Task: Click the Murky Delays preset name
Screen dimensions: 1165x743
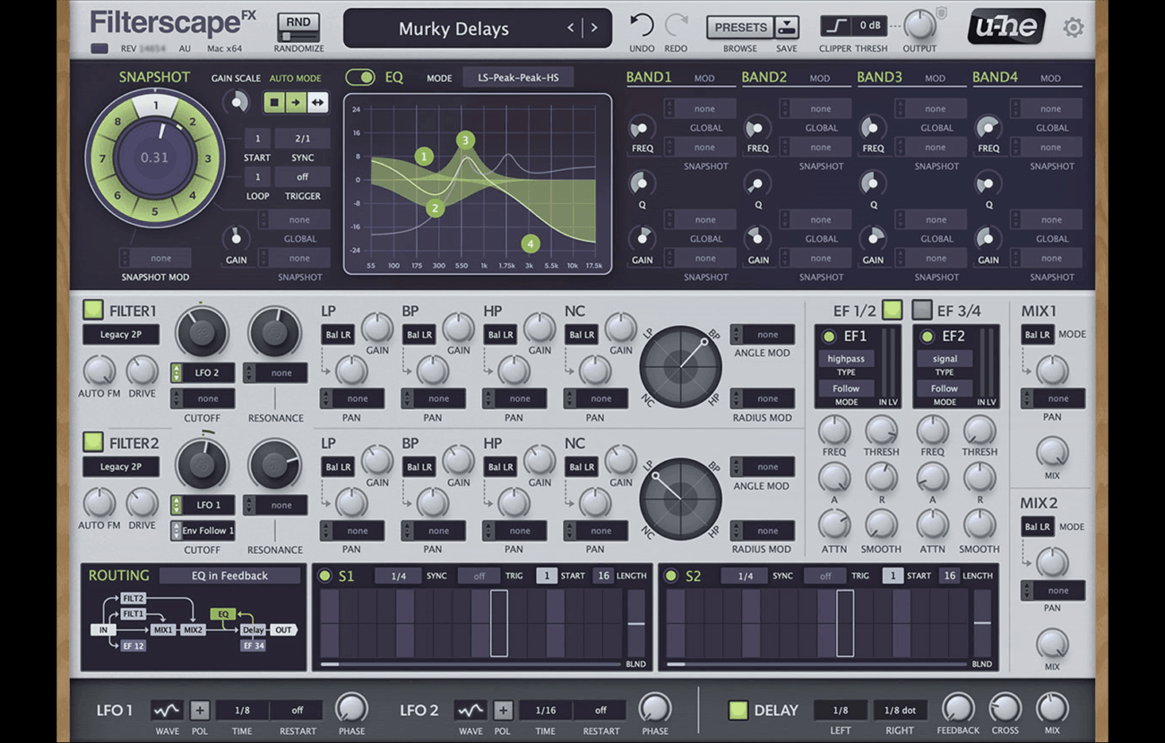Action: (x=453, y=28)
